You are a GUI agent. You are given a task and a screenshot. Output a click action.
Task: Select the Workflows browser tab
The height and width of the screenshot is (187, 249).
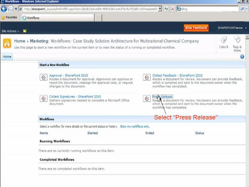pyautogui.click(x=58, y=18)
